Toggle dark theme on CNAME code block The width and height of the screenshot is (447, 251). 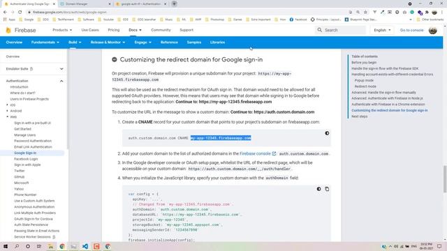click(x=327, y=133)
